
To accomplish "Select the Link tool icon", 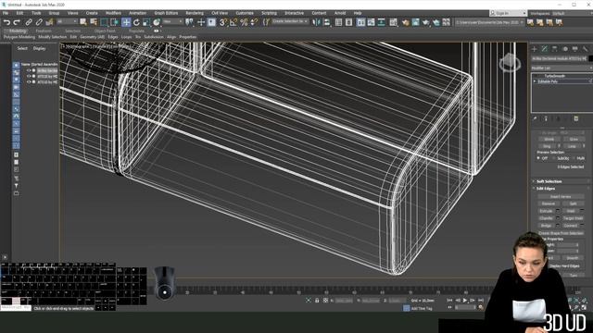I will coord(29,22).
